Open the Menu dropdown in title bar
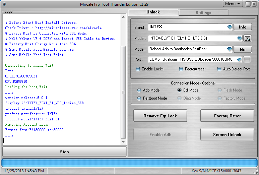The width and height of the screenshot is (259, 175). 233,4
